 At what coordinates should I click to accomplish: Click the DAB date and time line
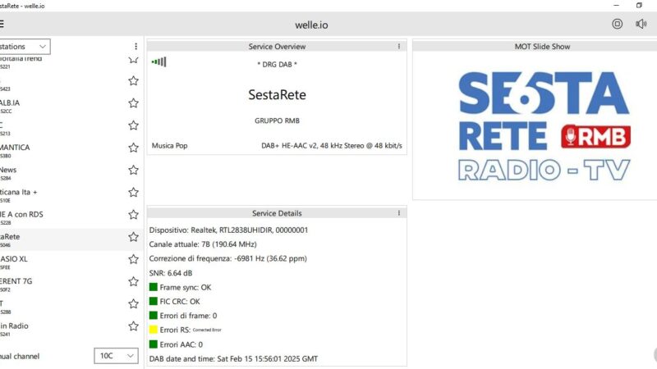tap(233, 358)
